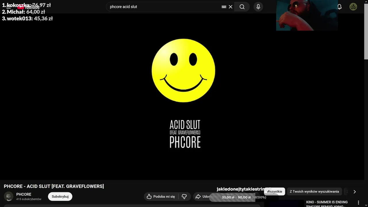368x207 pixels.
Task: Open the KINO suggested video thumbnail
Action: (284, 204)
